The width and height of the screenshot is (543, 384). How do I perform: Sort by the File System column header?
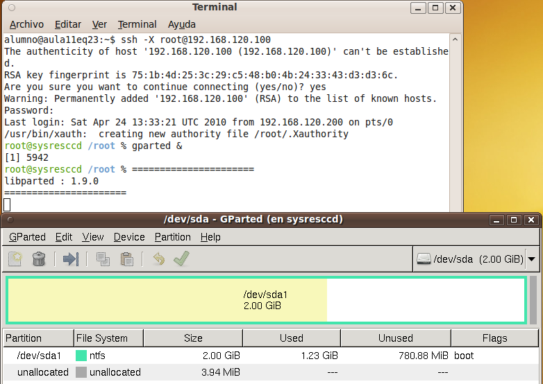(108, 338)
